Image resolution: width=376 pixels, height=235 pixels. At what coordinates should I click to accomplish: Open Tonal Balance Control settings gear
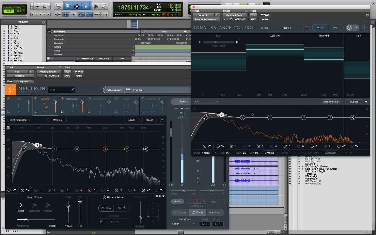tap(349, 28)
